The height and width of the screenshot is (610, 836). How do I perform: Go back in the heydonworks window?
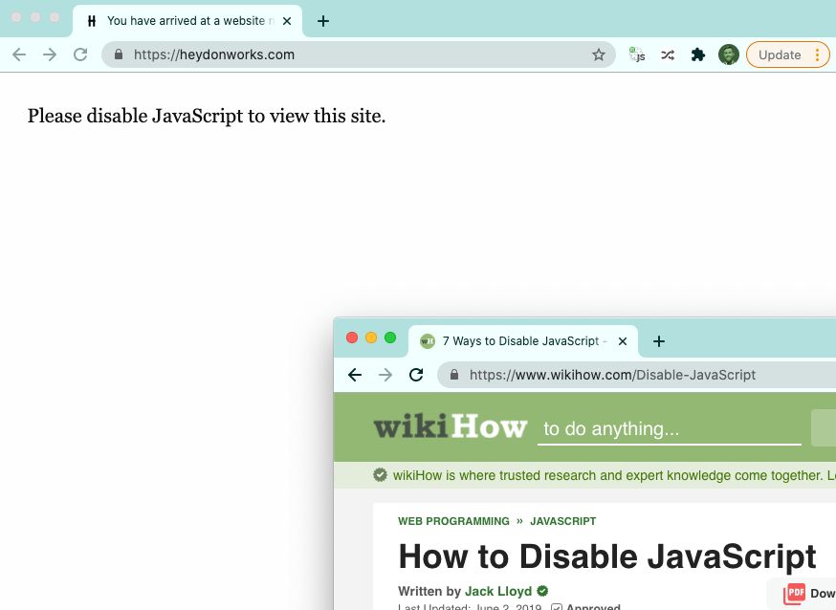[x=19, y=54]
